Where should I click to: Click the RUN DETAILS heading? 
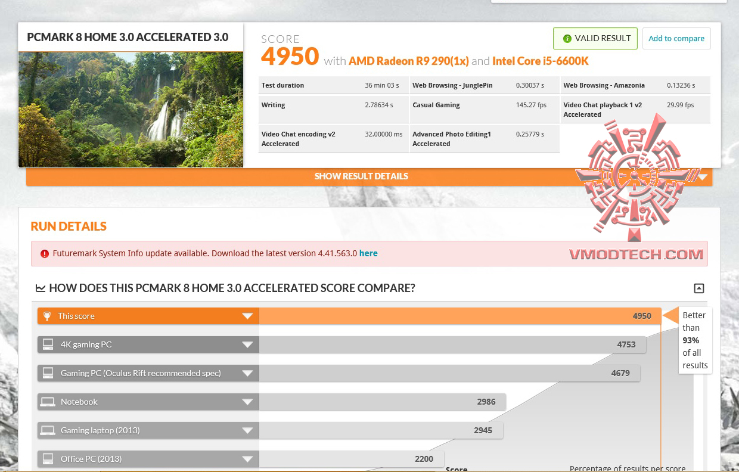point(69,226)
